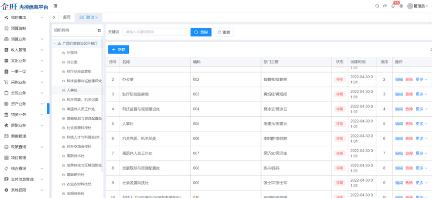Click the 预算业务 sidebar icon
432x198 pixels.
pyautogui.click(x=6, y=39)
